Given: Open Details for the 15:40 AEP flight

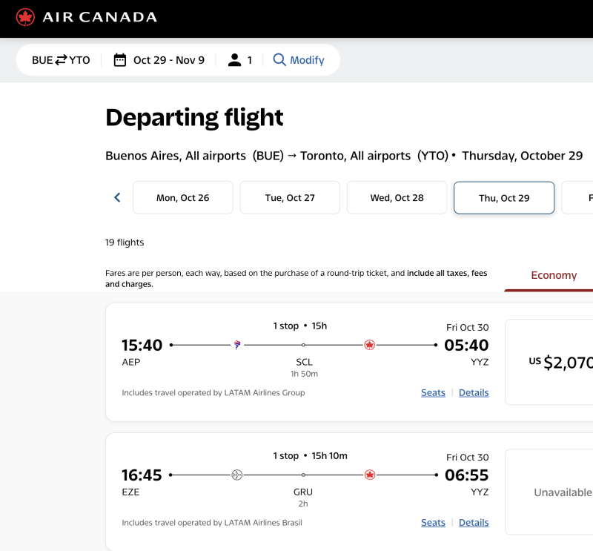Looking at the screenshot, I should point(474,392).
